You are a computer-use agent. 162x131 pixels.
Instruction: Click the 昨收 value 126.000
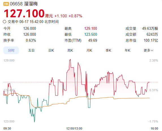point(30,34)
